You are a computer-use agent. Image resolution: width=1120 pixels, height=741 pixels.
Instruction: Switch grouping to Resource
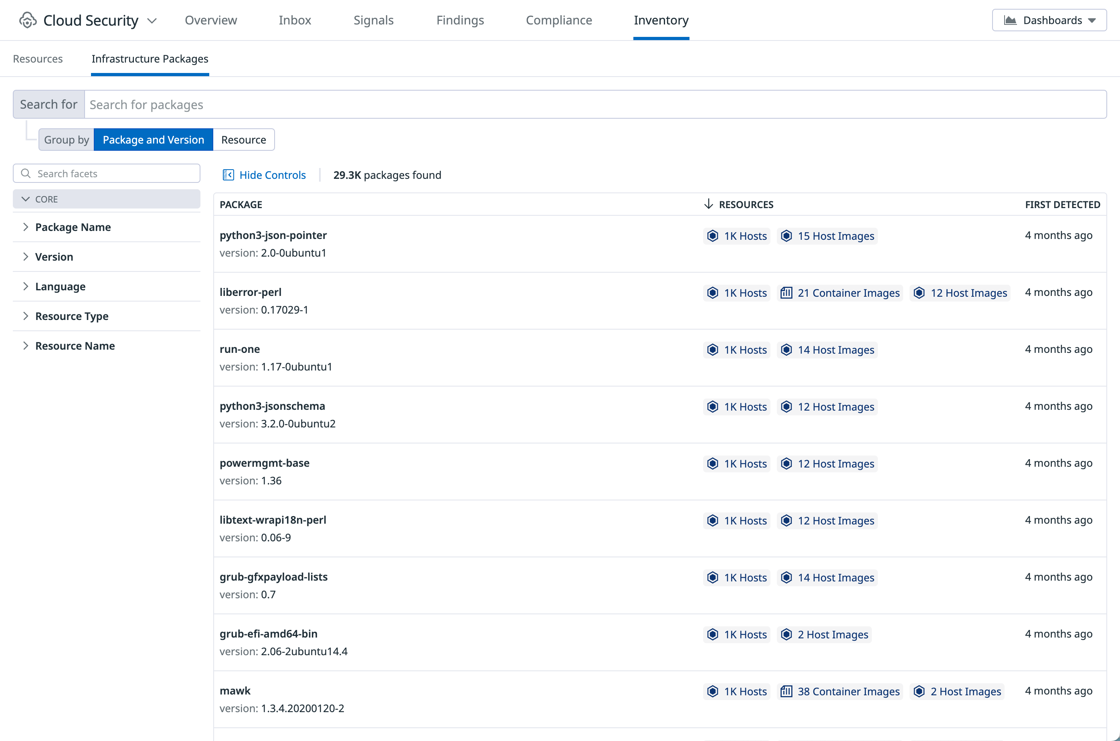pos(243,140)
